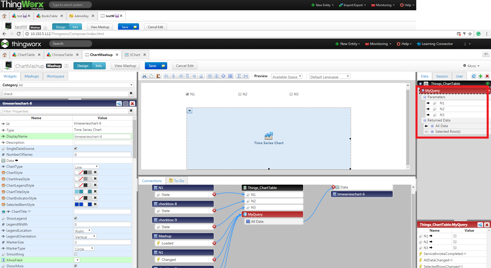Click the Copy icon in the mashup toolbar
Viewport: 491px width, 268px height.
pos(151,76)
